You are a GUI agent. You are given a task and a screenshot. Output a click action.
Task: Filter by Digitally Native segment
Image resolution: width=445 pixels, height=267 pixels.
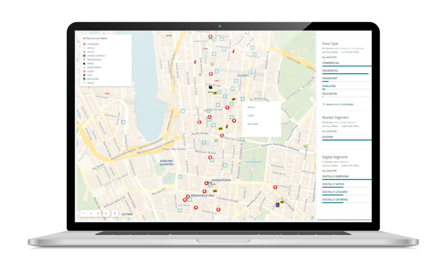[334, 184]
